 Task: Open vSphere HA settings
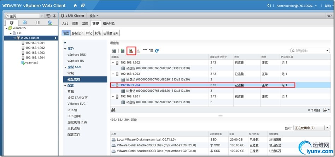tap(76, 61)
